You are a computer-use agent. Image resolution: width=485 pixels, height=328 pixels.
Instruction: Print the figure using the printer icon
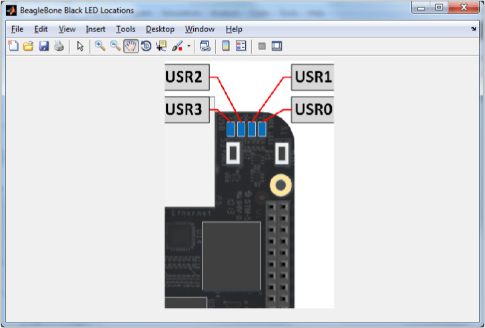pyautogui.click(x=59, y=46)
